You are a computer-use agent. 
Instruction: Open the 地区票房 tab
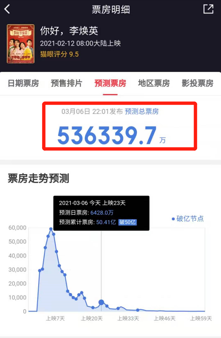[x=154, y=83]
